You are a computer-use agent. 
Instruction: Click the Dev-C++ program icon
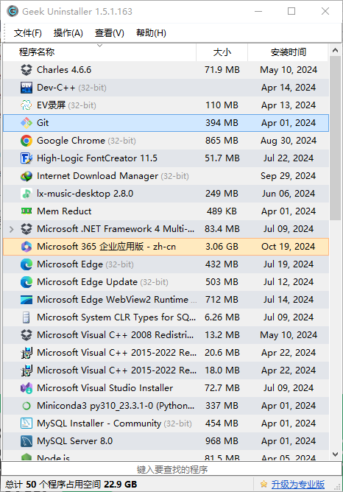coord(26,88)
